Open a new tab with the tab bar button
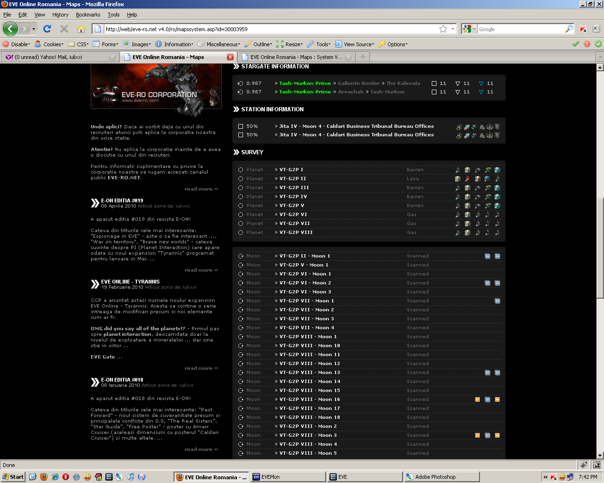Screen dimensions: 604x483 363,57
